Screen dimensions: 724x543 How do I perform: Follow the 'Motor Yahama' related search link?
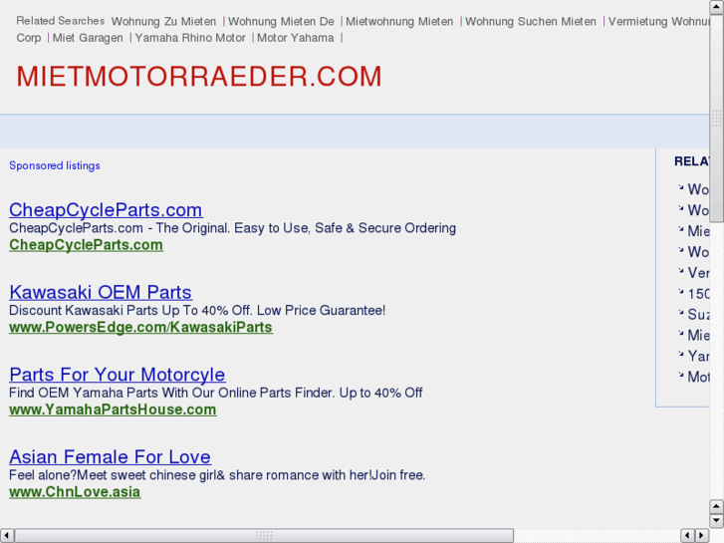point(296,38)
